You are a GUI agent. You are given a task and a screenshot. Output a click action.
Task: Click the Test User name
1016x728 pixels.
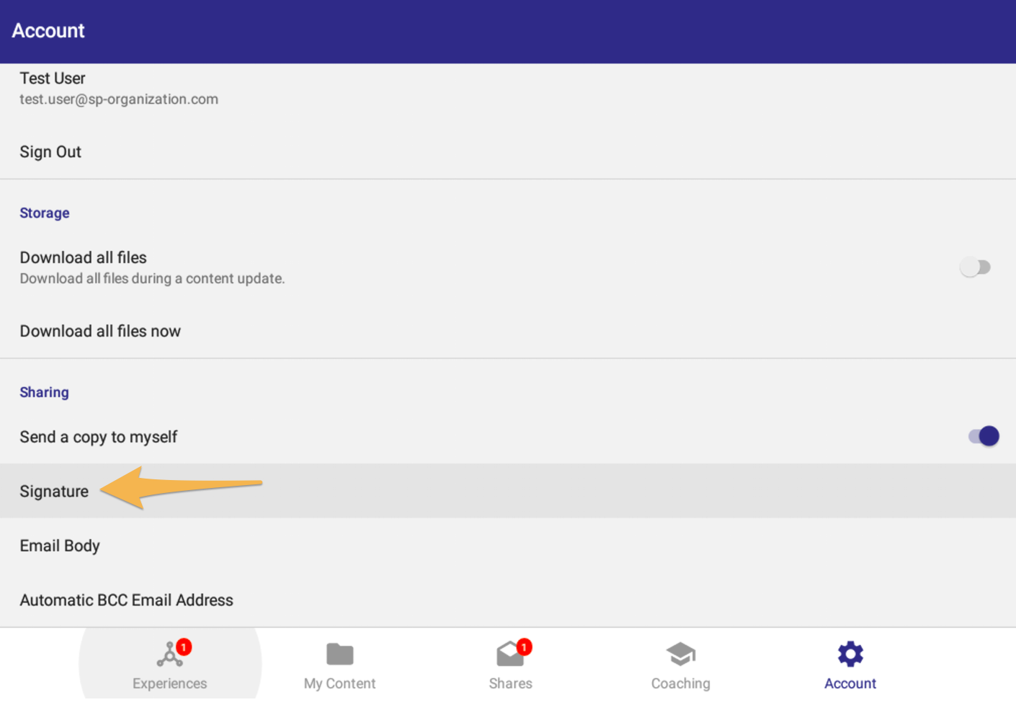(x=53, y=79)
